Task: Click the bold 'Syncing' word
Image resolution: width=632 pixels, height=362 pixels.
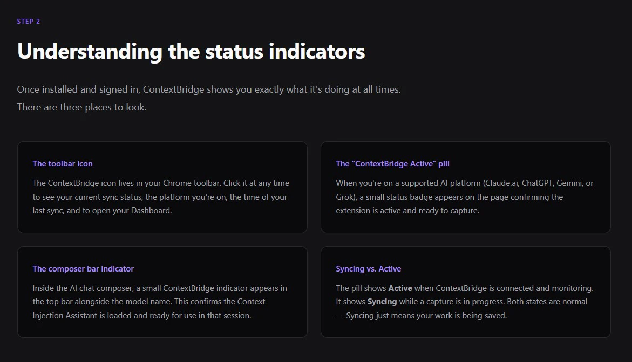Action: click(382, 302)
